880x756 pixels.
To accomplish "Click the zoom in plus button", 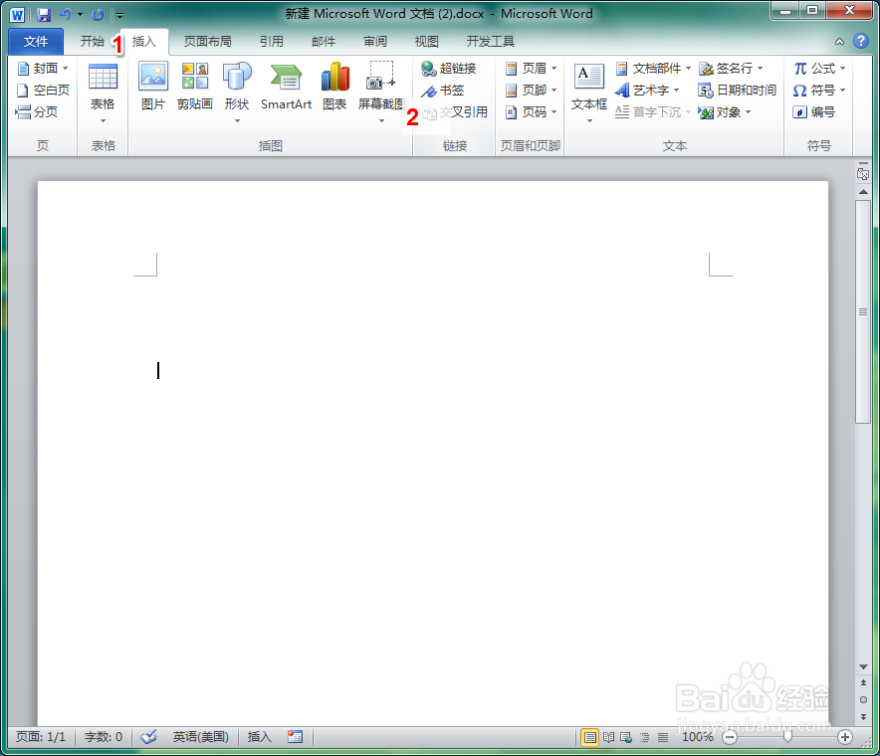I will 844,737.
